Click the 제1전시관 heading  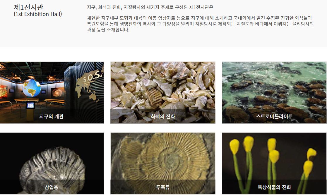(x=28, y=7)
